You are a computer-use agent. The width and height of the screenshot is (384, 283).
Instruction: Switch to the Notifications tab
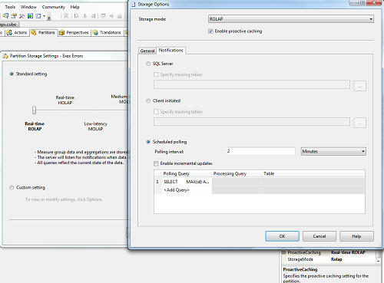pos(170,51)
